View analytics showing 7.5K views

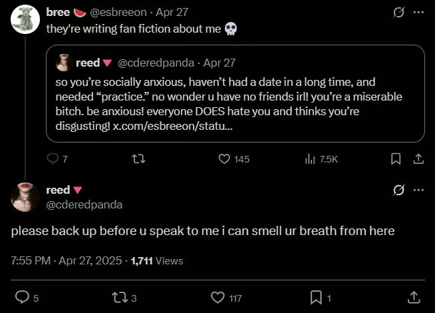pyautogui.click(x=310, y=159)
